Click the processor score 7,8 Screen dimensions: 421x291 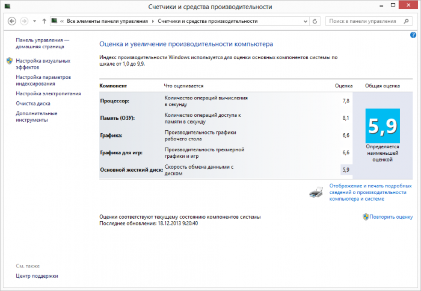coord(346,101)
